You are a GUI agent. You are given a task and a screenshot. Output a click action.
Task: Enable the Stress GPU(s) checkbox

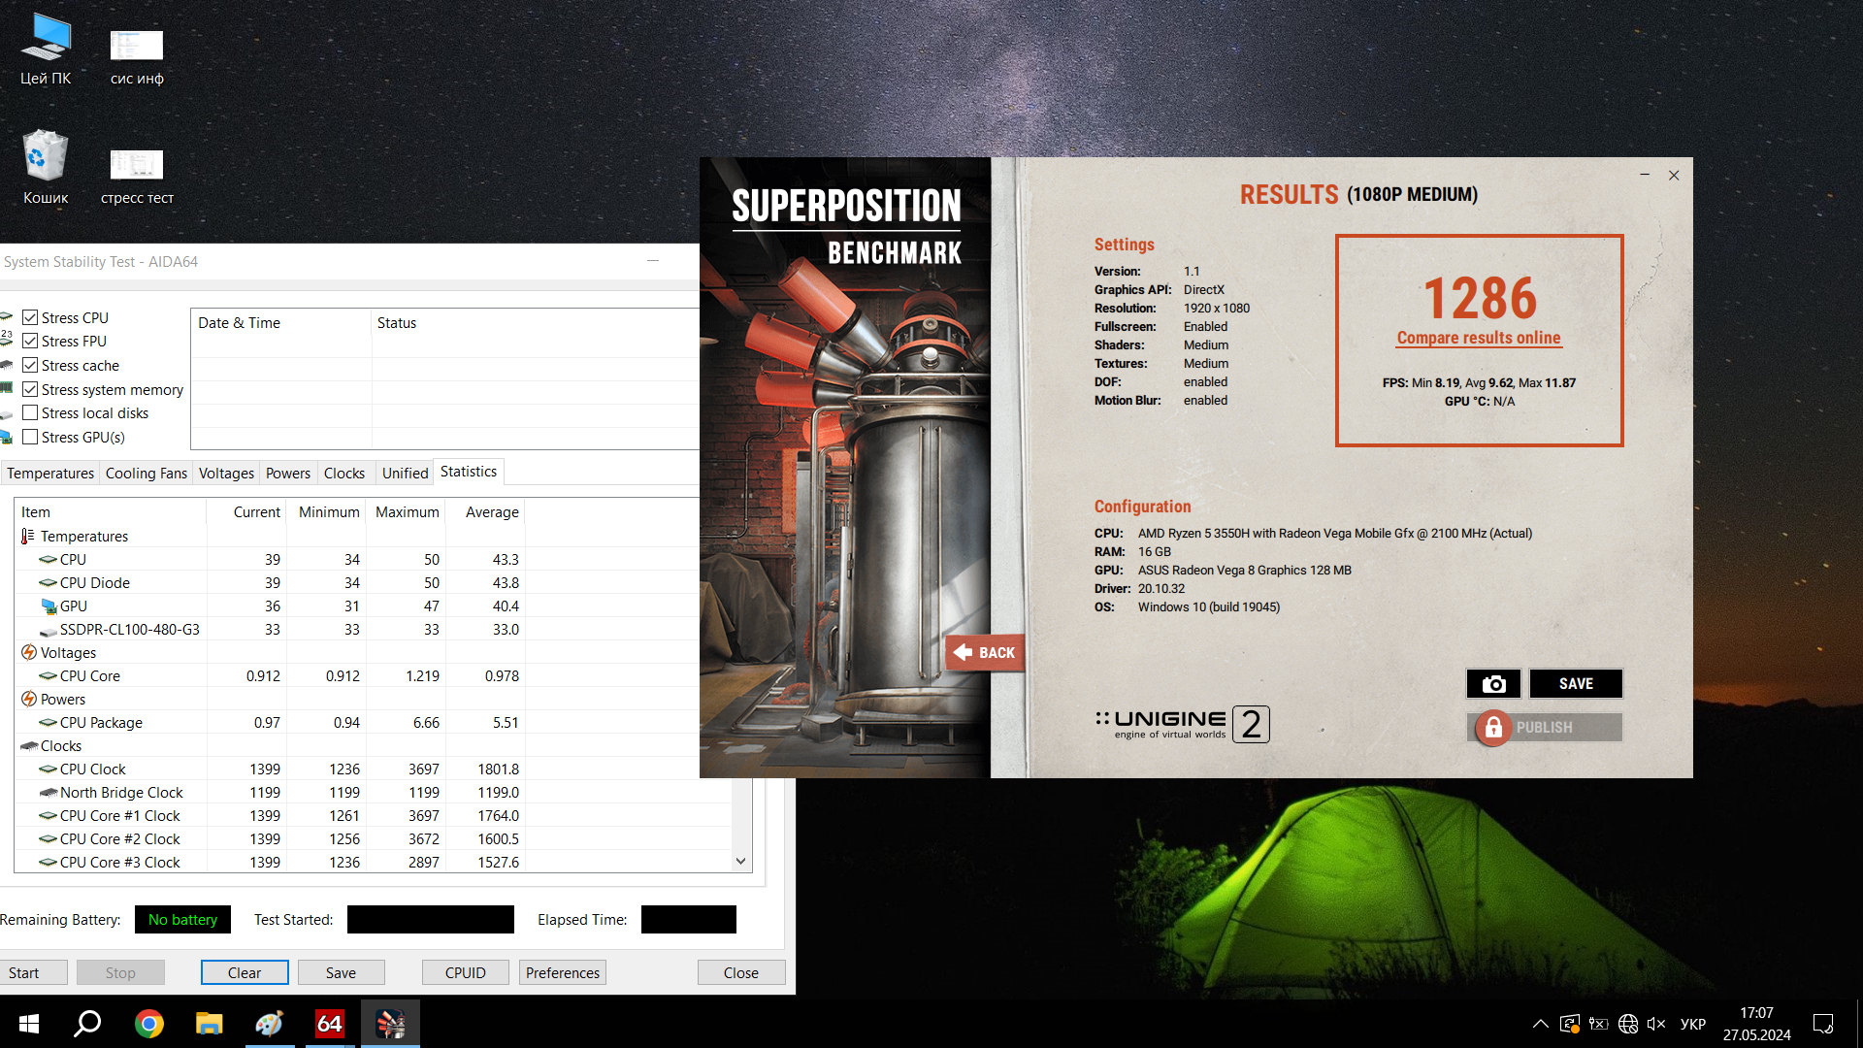pyautogui.click(x=30, y=437)
